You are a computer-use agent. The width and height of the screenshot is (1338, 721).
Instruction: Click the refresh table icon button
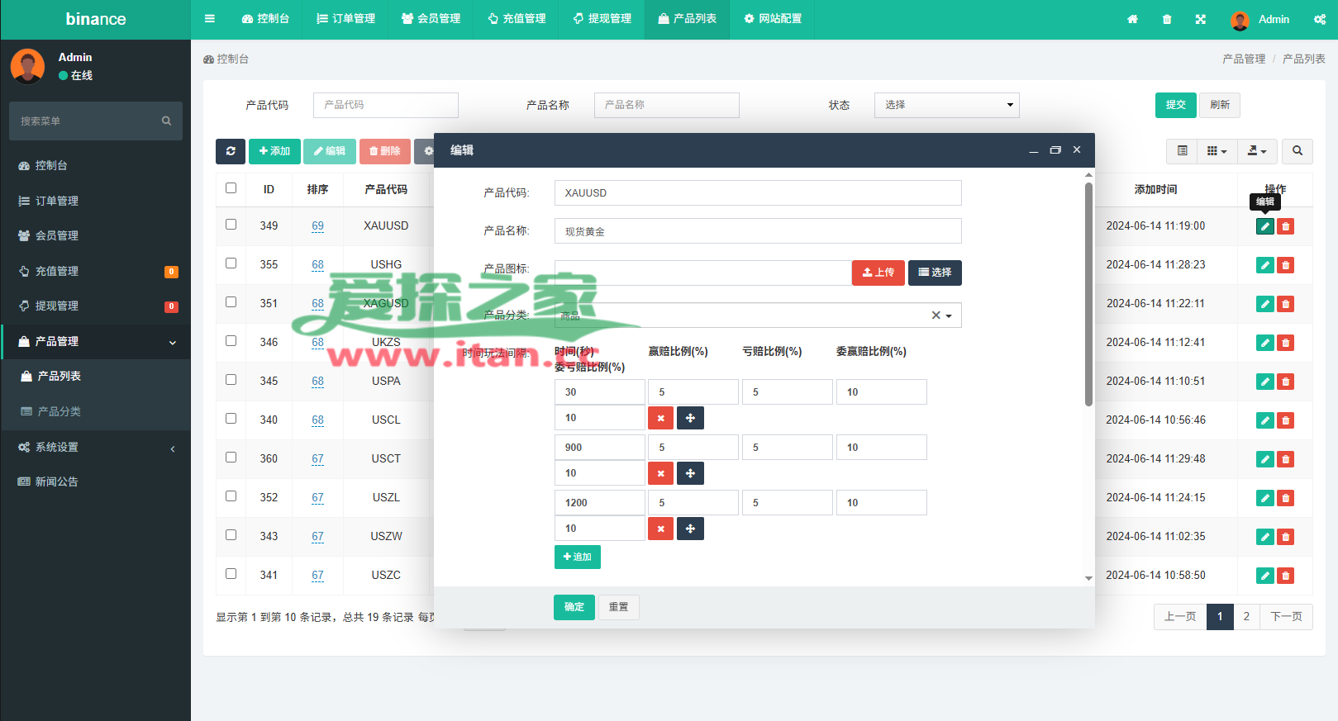tap(231, 151)
